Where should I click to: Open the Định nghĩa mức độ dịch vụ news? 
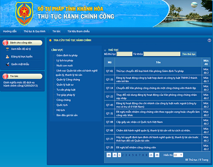tap(20, 84)
